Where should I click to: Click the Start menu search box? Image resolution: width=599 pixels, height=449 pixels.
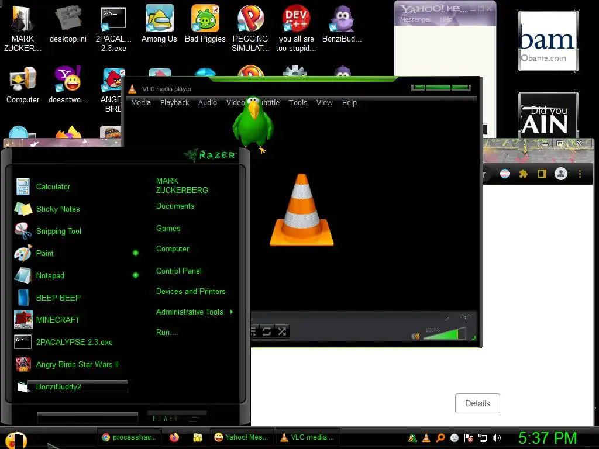tap(88, 417)
